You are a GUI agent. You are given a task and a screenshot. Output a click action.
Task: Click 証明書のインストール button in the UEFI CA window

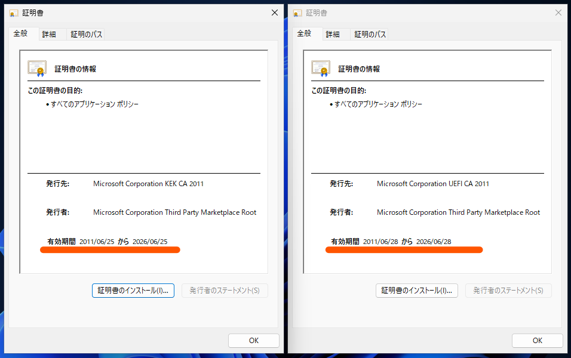pos(416,291)
